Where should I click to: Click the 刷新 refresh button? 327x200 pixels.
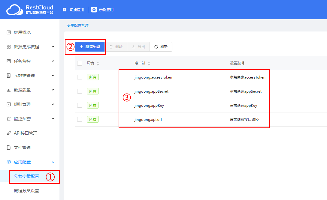(161, 47)
